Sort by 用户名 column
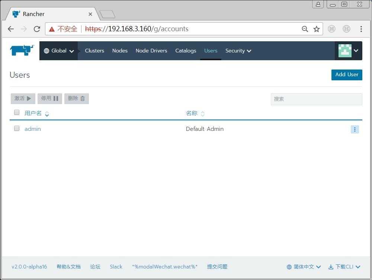Screen dimensions: 372x280 click(36, 113)
